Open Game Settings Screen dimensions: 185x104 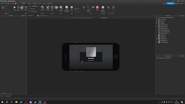[x=103, y=9]
